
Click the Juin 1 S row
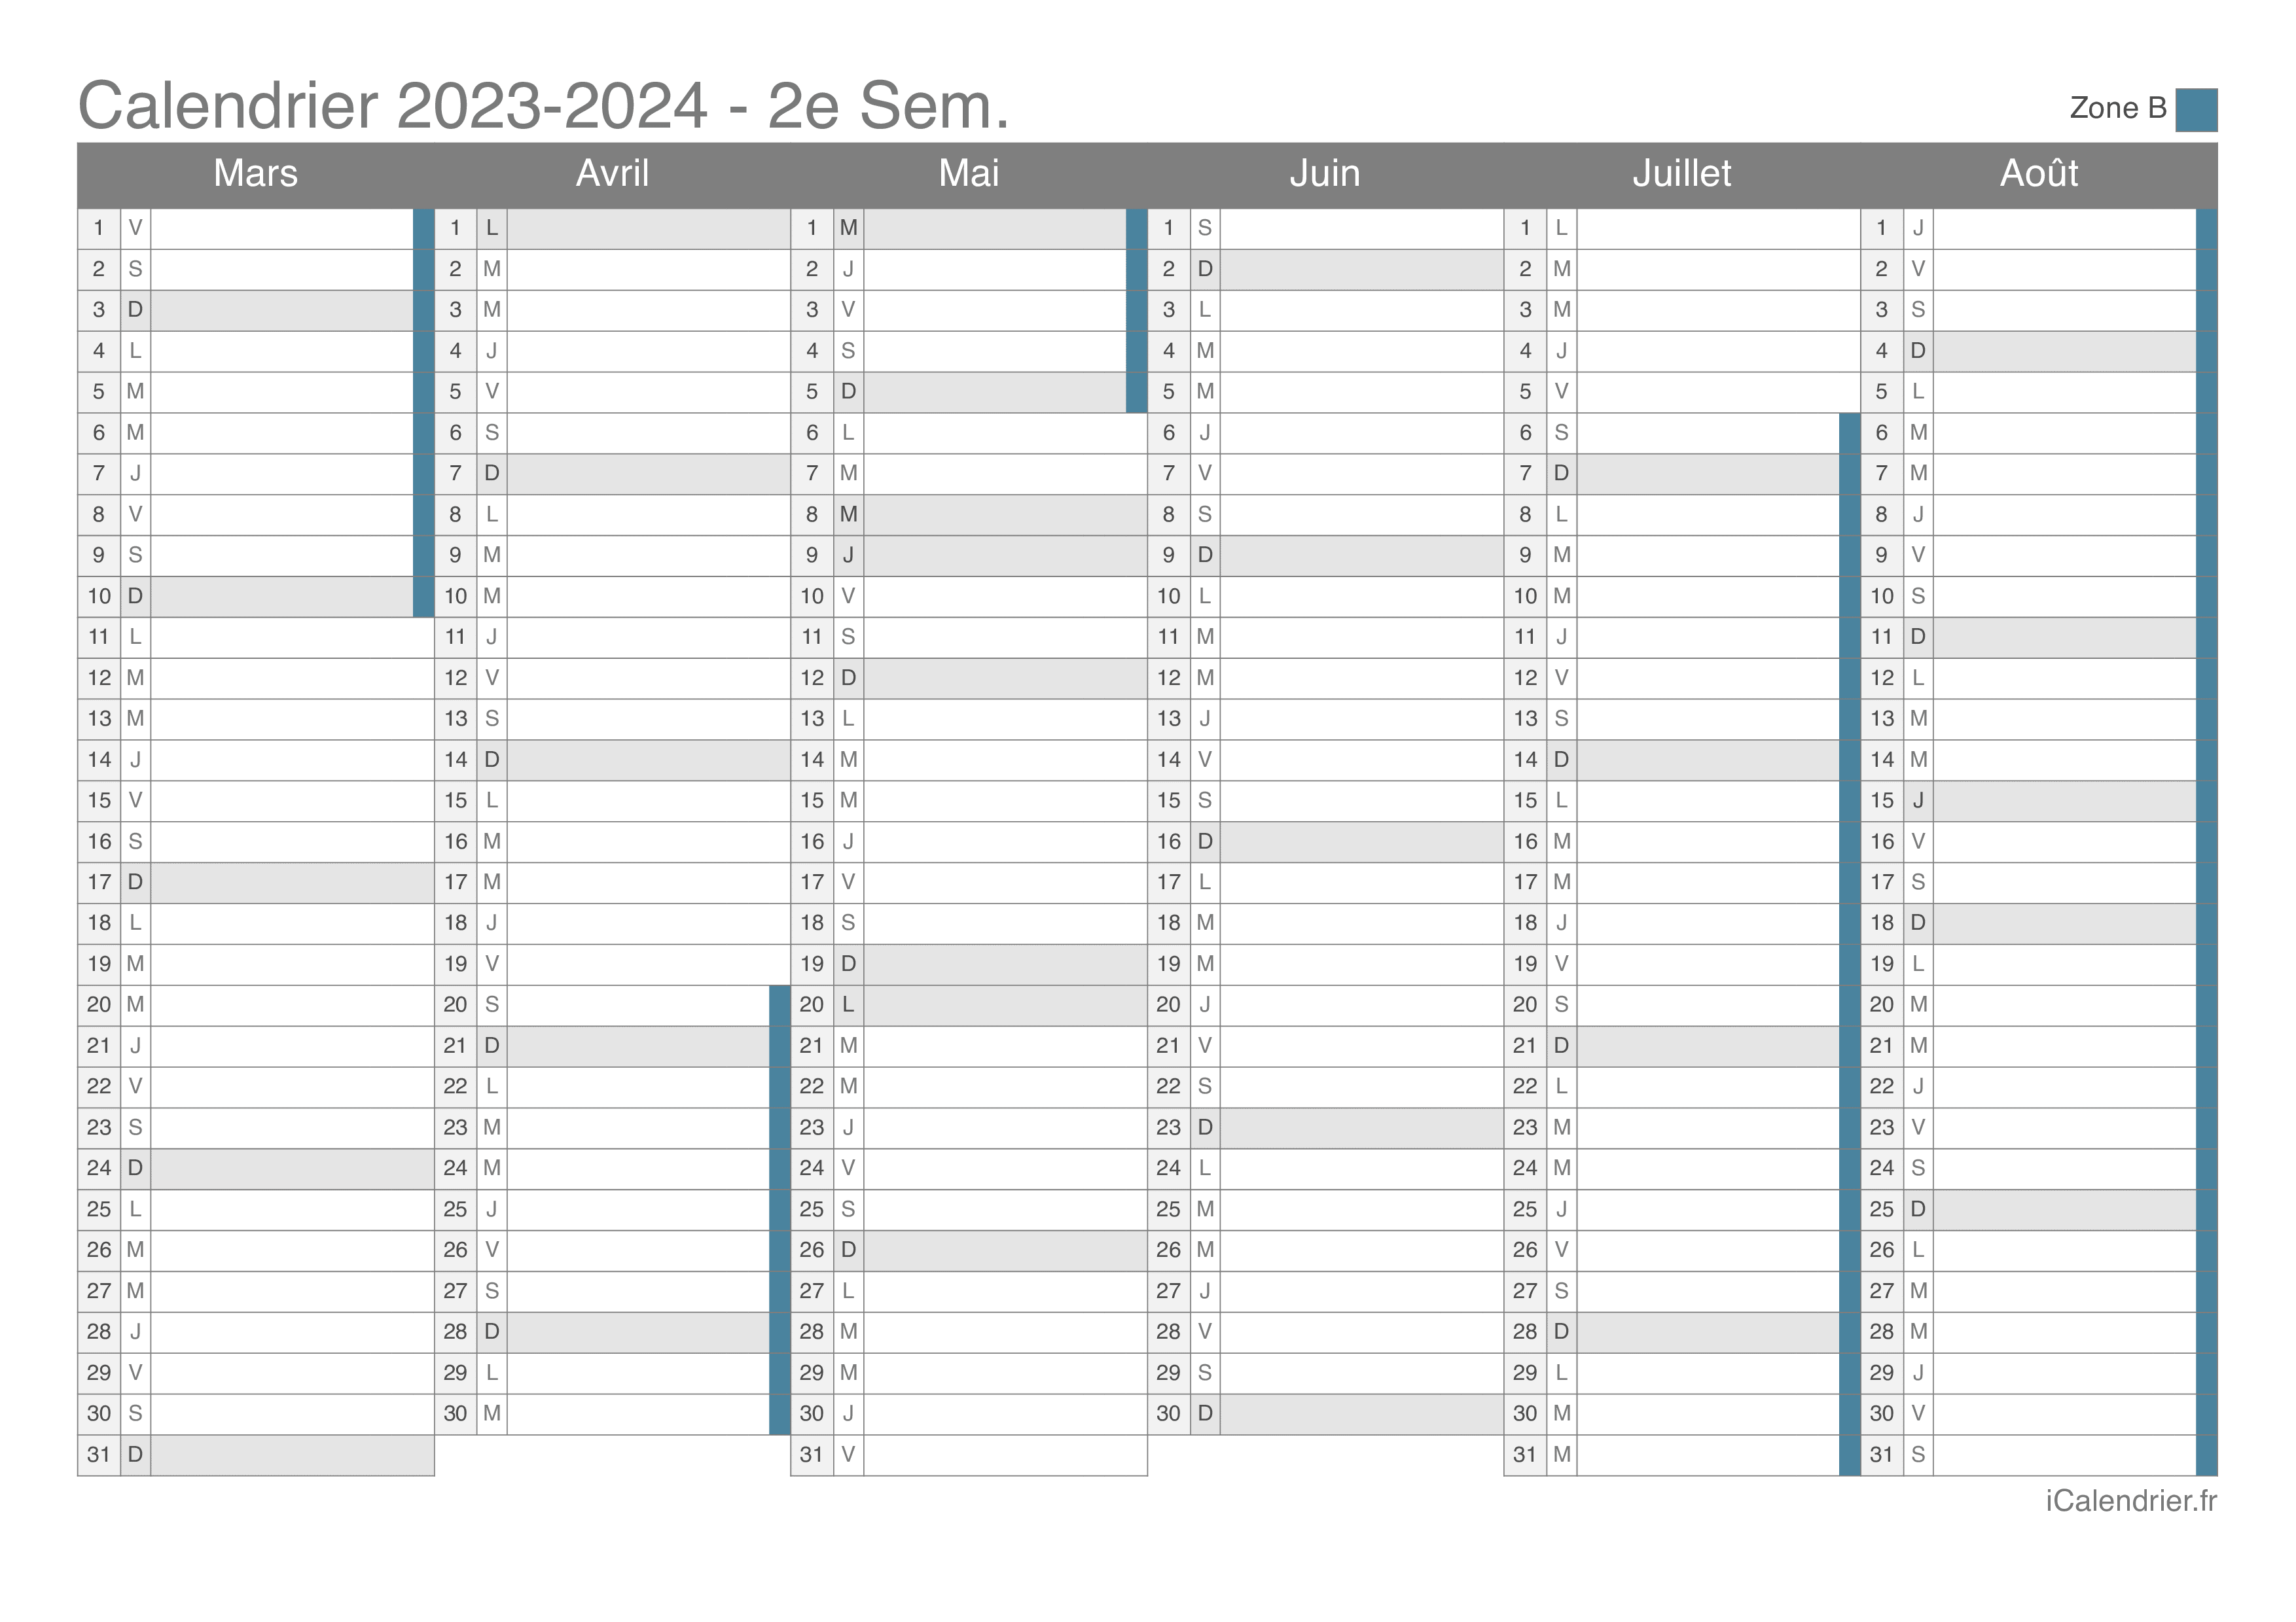click(x=1325, y=228)
